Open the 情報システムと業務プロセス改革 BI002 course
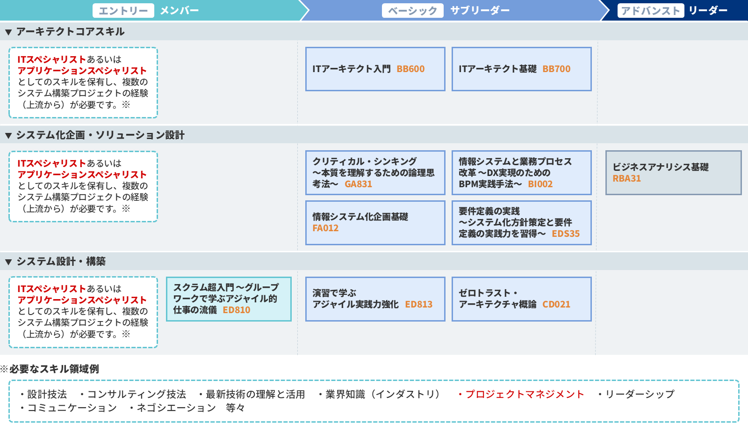 click(521, 173)
